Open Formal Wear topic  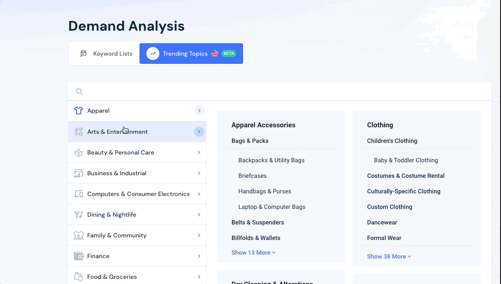384,238
